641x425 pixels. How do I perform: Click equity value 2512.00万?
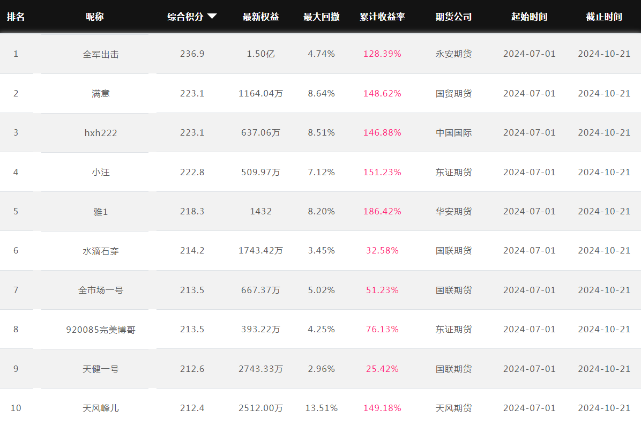(261, 408)
